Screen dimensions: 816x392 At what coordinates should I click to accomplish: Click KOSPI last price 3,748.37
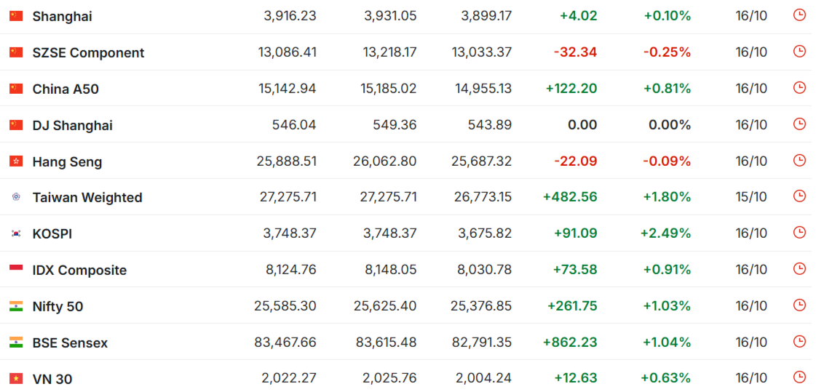click(289, 233)
